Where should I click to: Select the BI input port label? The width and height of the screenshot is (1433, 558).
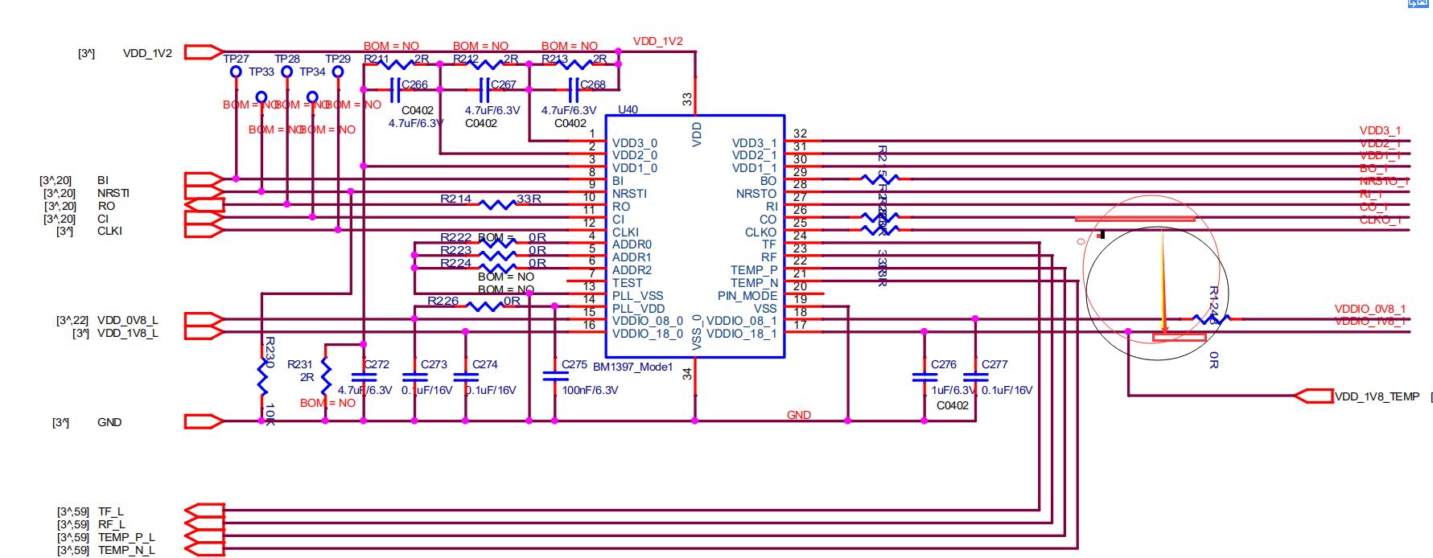tap(103, 180)
